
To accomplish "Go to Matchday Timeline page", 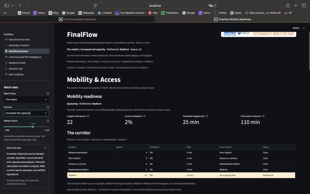I will 27,45.
